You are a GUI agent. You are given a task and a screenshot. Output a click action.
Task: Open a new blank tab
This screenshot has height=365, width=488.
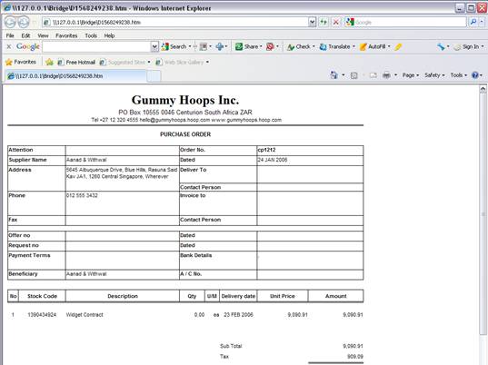point(154,76)
